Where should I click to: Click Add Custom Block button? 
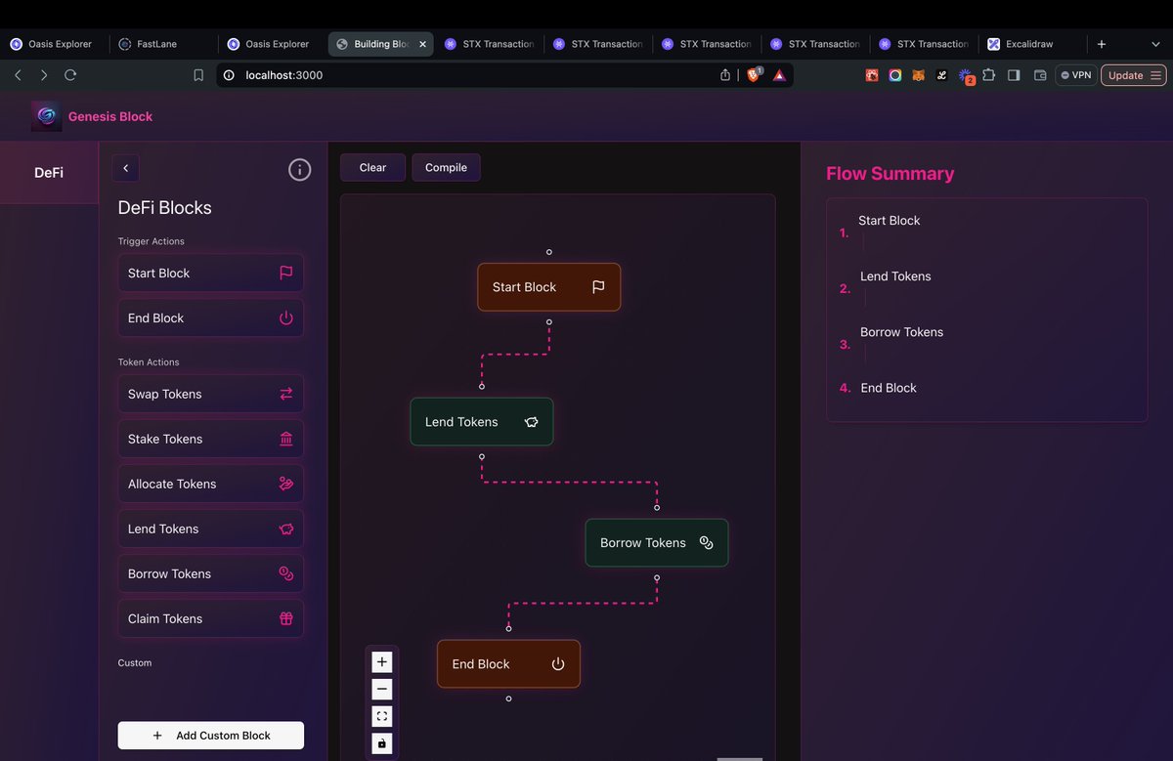[211, 736]
